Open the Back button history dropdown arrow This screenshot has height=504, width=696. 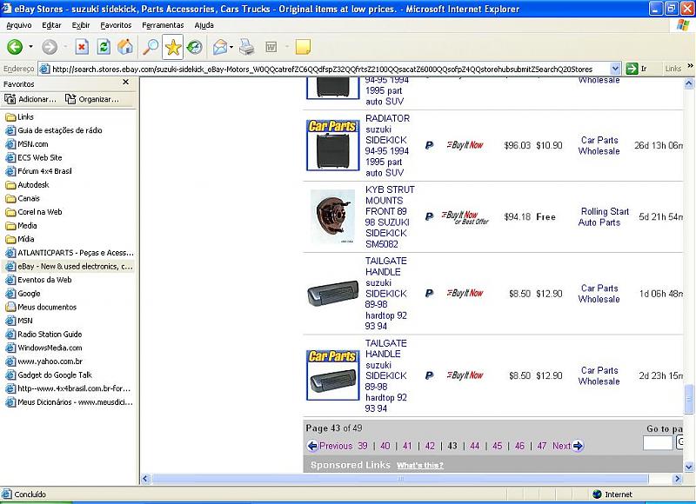pyautogui.click(x=30, y=47)
